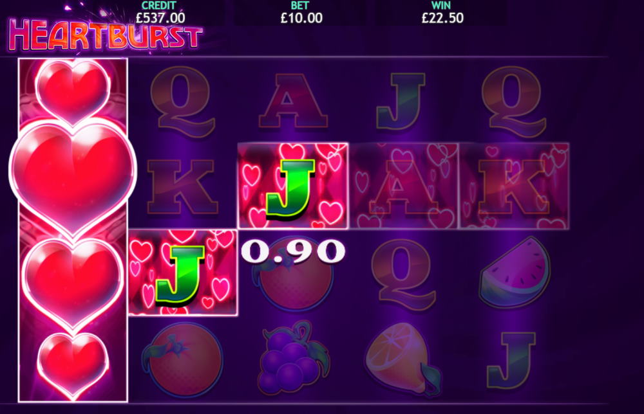Click the highlighted K symbol with hearts
Screen dimensions: 644x414
514,186
